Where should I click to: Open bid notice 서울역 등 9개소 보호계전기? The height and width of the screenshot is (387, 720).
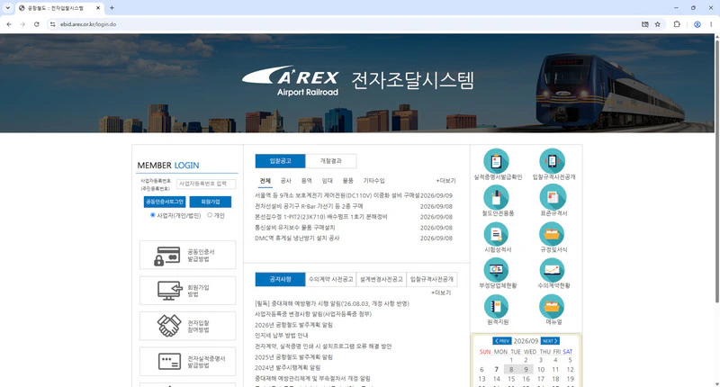337,195
